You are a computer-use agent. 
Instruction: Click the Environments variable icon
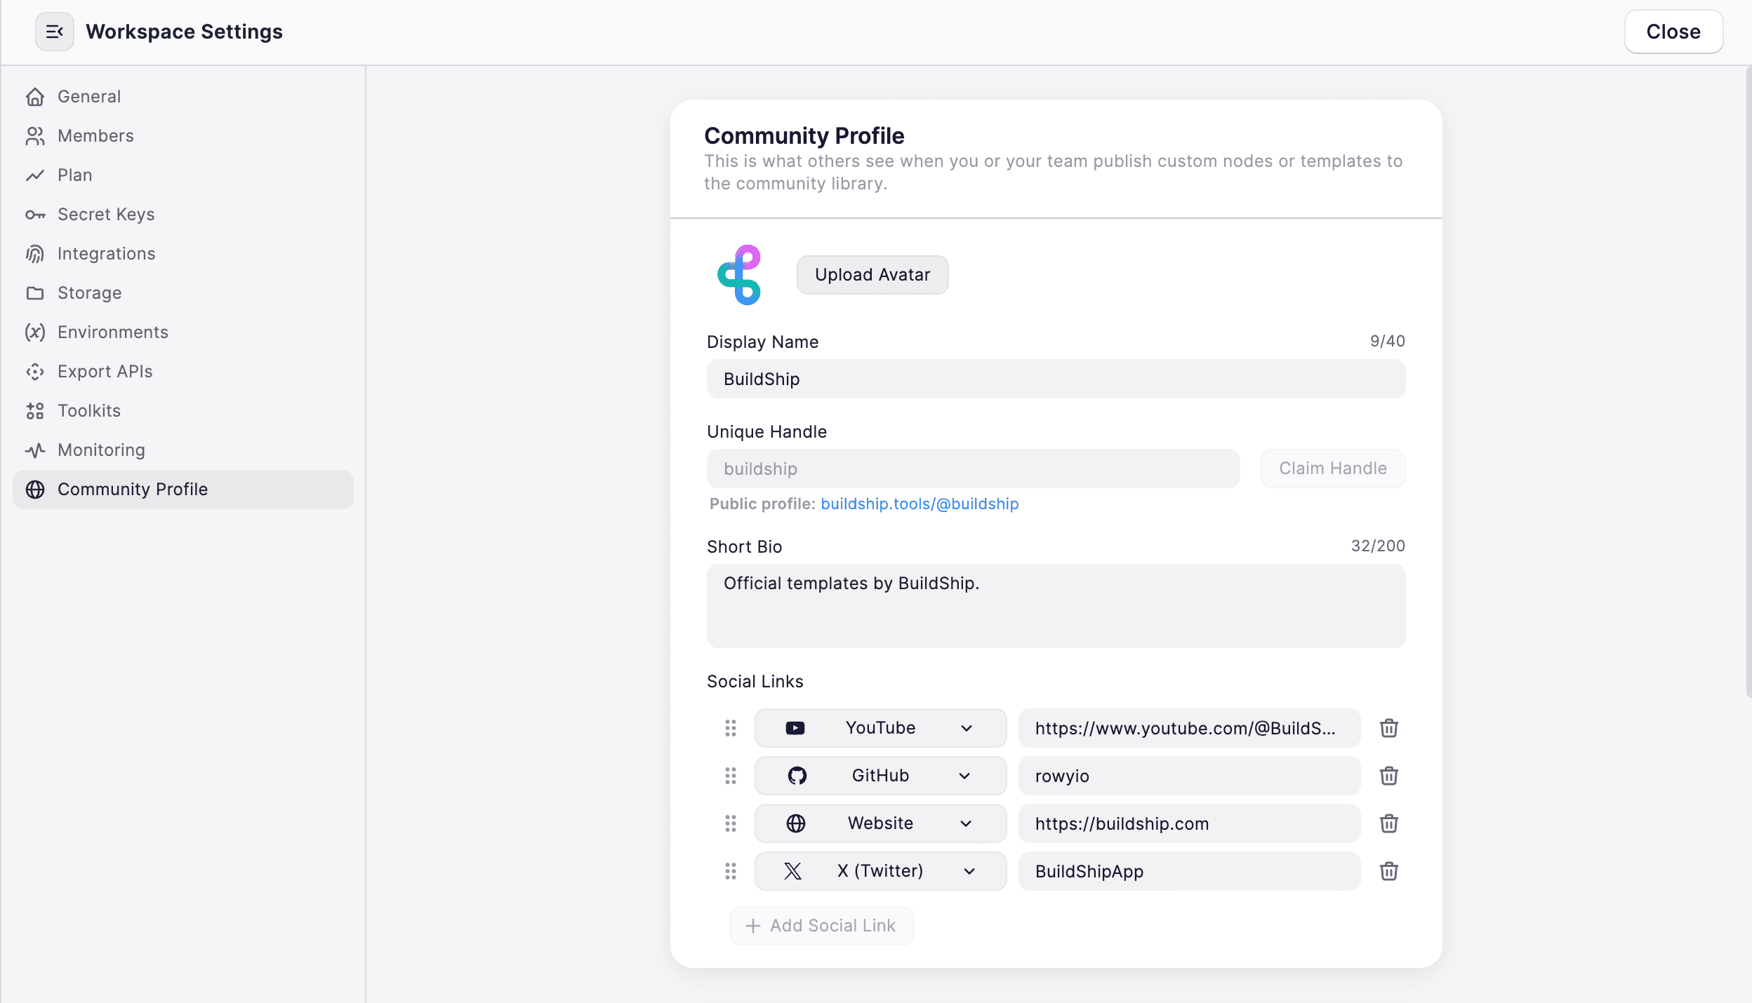(35, 332)
